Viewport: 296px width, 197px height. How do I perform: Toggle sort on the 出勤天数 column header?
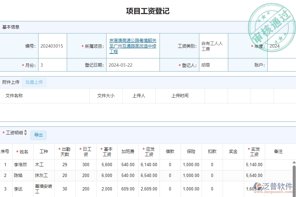point(65,151)
